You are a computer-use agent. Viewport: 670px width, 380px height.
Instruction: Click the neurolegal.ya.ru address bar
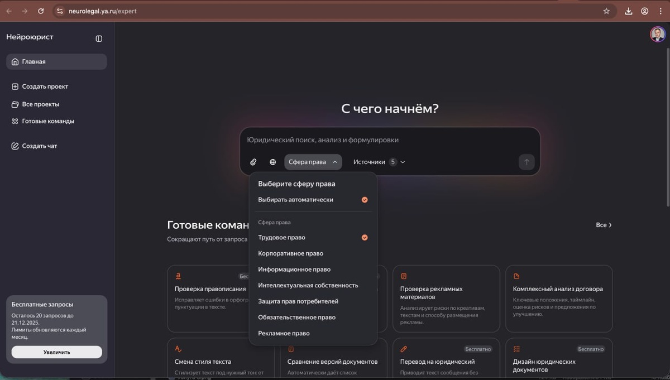pyautogui.click(x=335, y=11)
